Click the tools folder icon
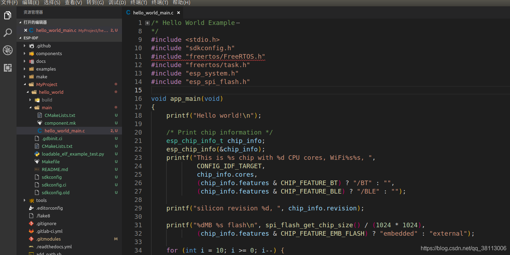 [32, 201]
